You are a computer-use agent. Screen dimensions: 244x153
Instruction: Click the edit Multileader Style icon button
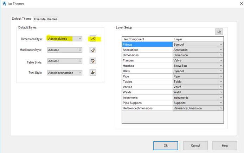pyautogui.click(x=93, y=50)
